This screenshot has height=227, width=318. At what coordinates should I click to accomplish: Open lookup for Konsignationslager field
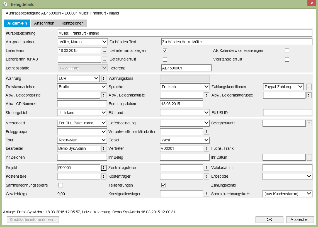click(x=207, y=194)
